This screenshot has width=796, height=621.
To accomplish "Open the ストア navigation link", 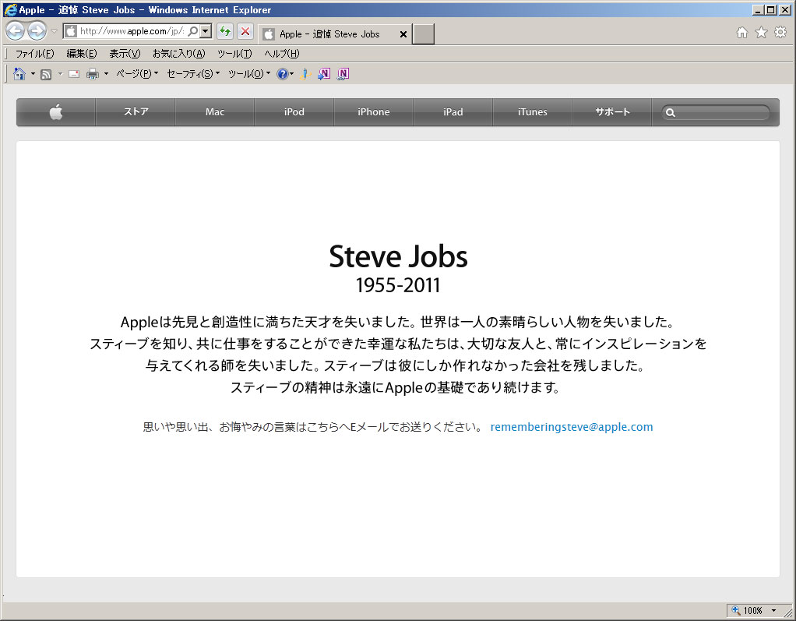I will [x=136, y=111].
